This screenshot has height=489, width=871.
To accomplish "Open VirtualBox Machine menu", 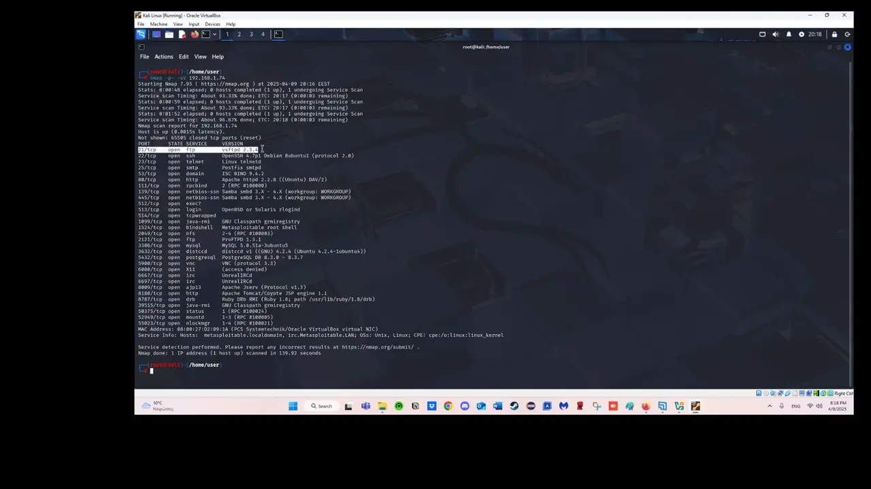I will point(159,24).
